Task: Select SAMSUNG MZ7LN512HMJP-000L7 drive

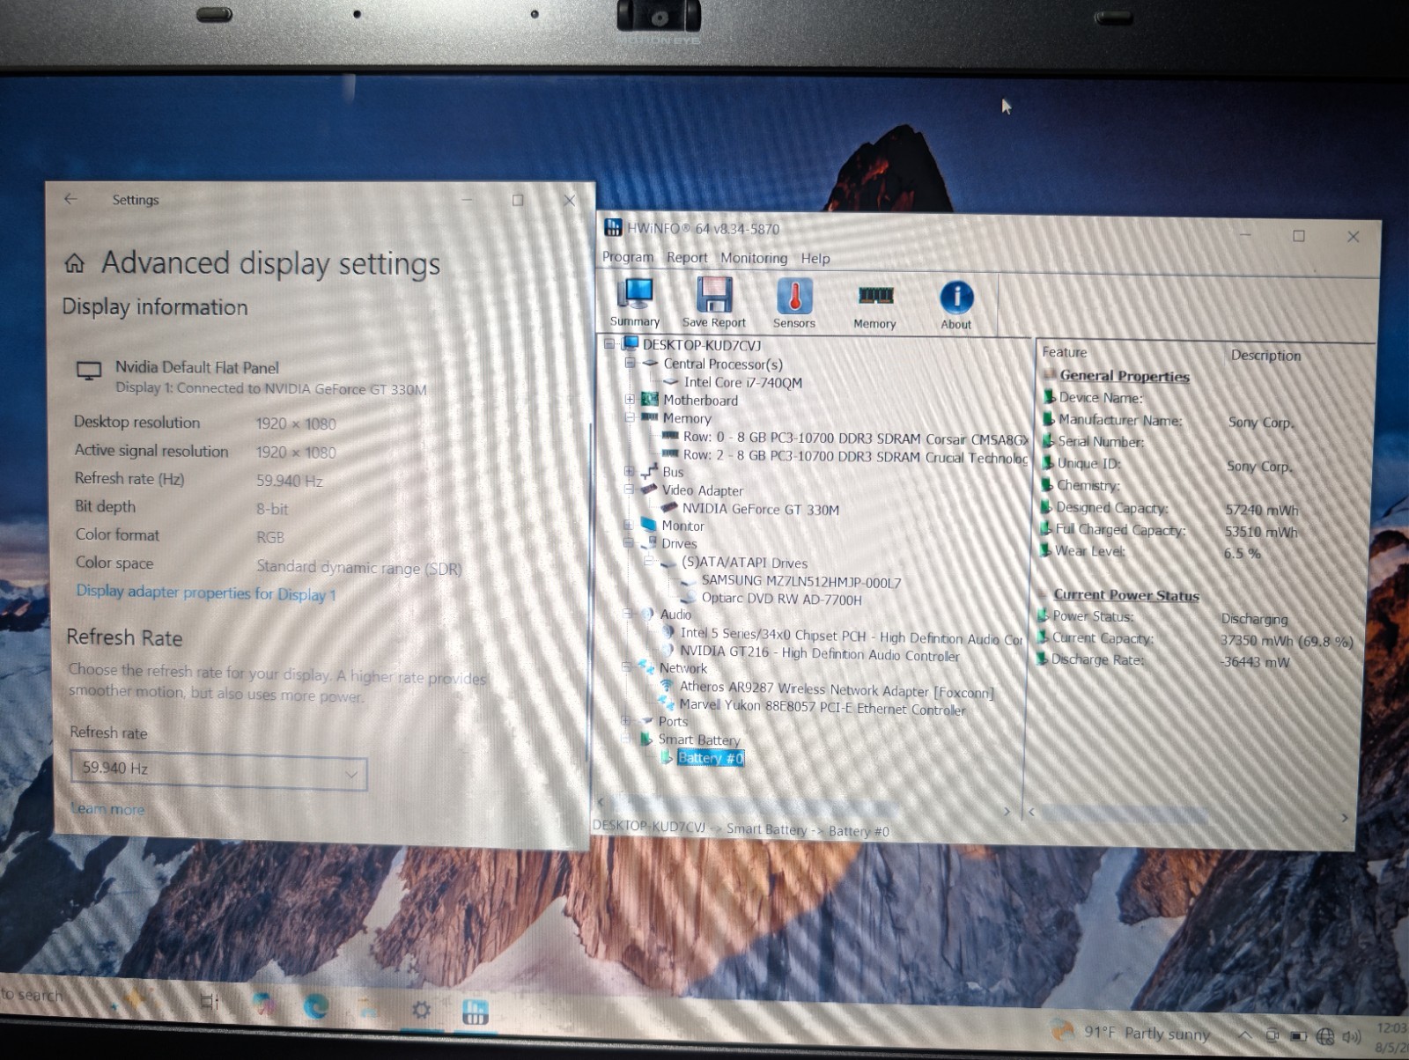Action: [x=801, y=581]
